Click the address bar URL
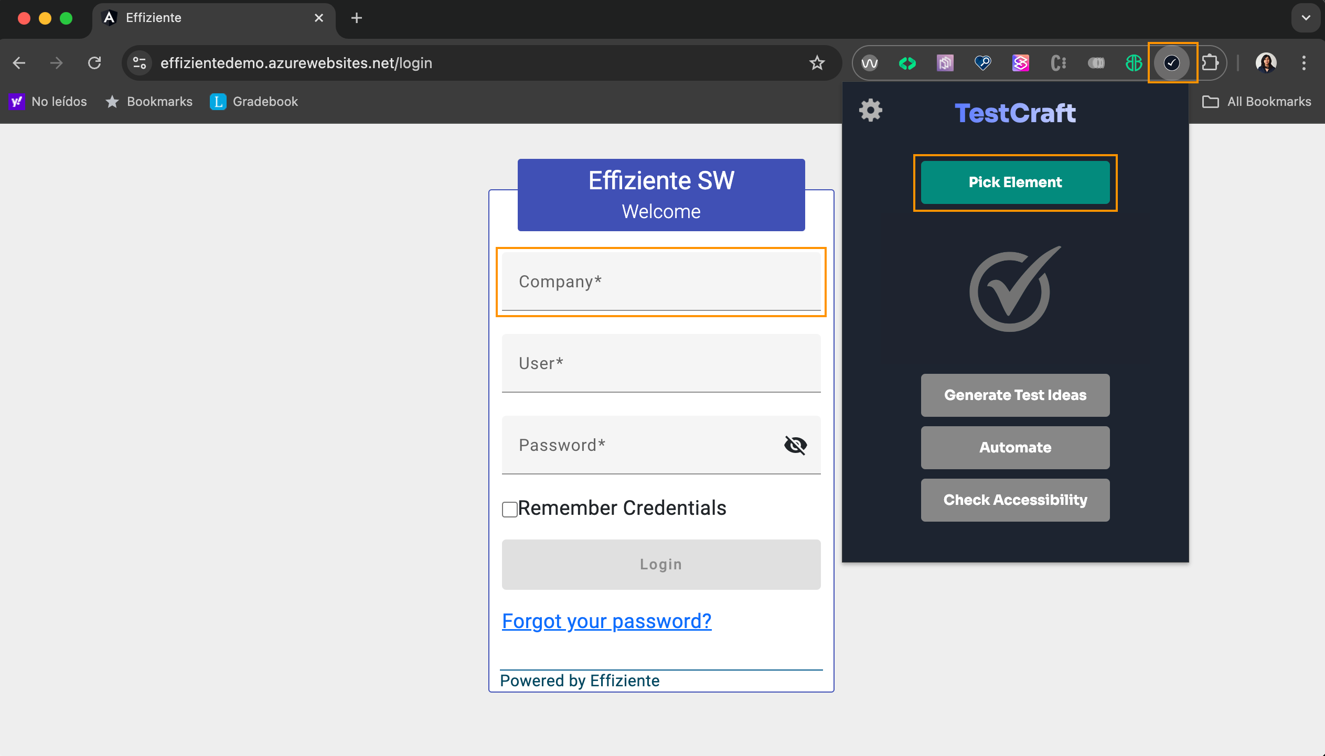The width and height of the screenshot is (1325, 756). click(x=296, y=63)
